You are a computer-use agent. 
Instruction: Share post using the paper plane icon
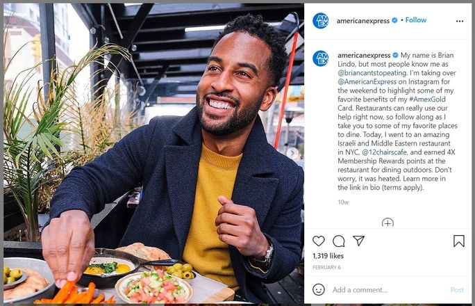(x=358, y=241)
